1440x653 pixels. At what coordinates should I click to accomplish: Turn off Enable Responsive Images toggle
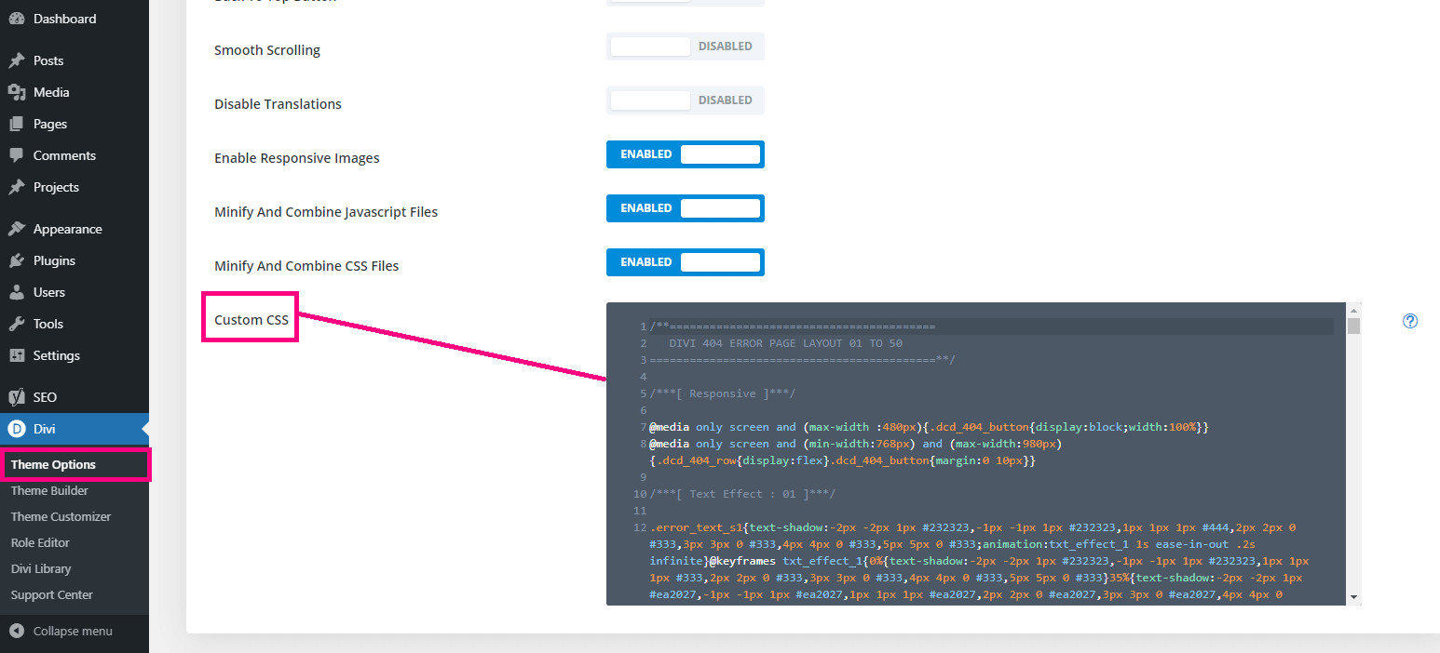(x=685, y=154)
